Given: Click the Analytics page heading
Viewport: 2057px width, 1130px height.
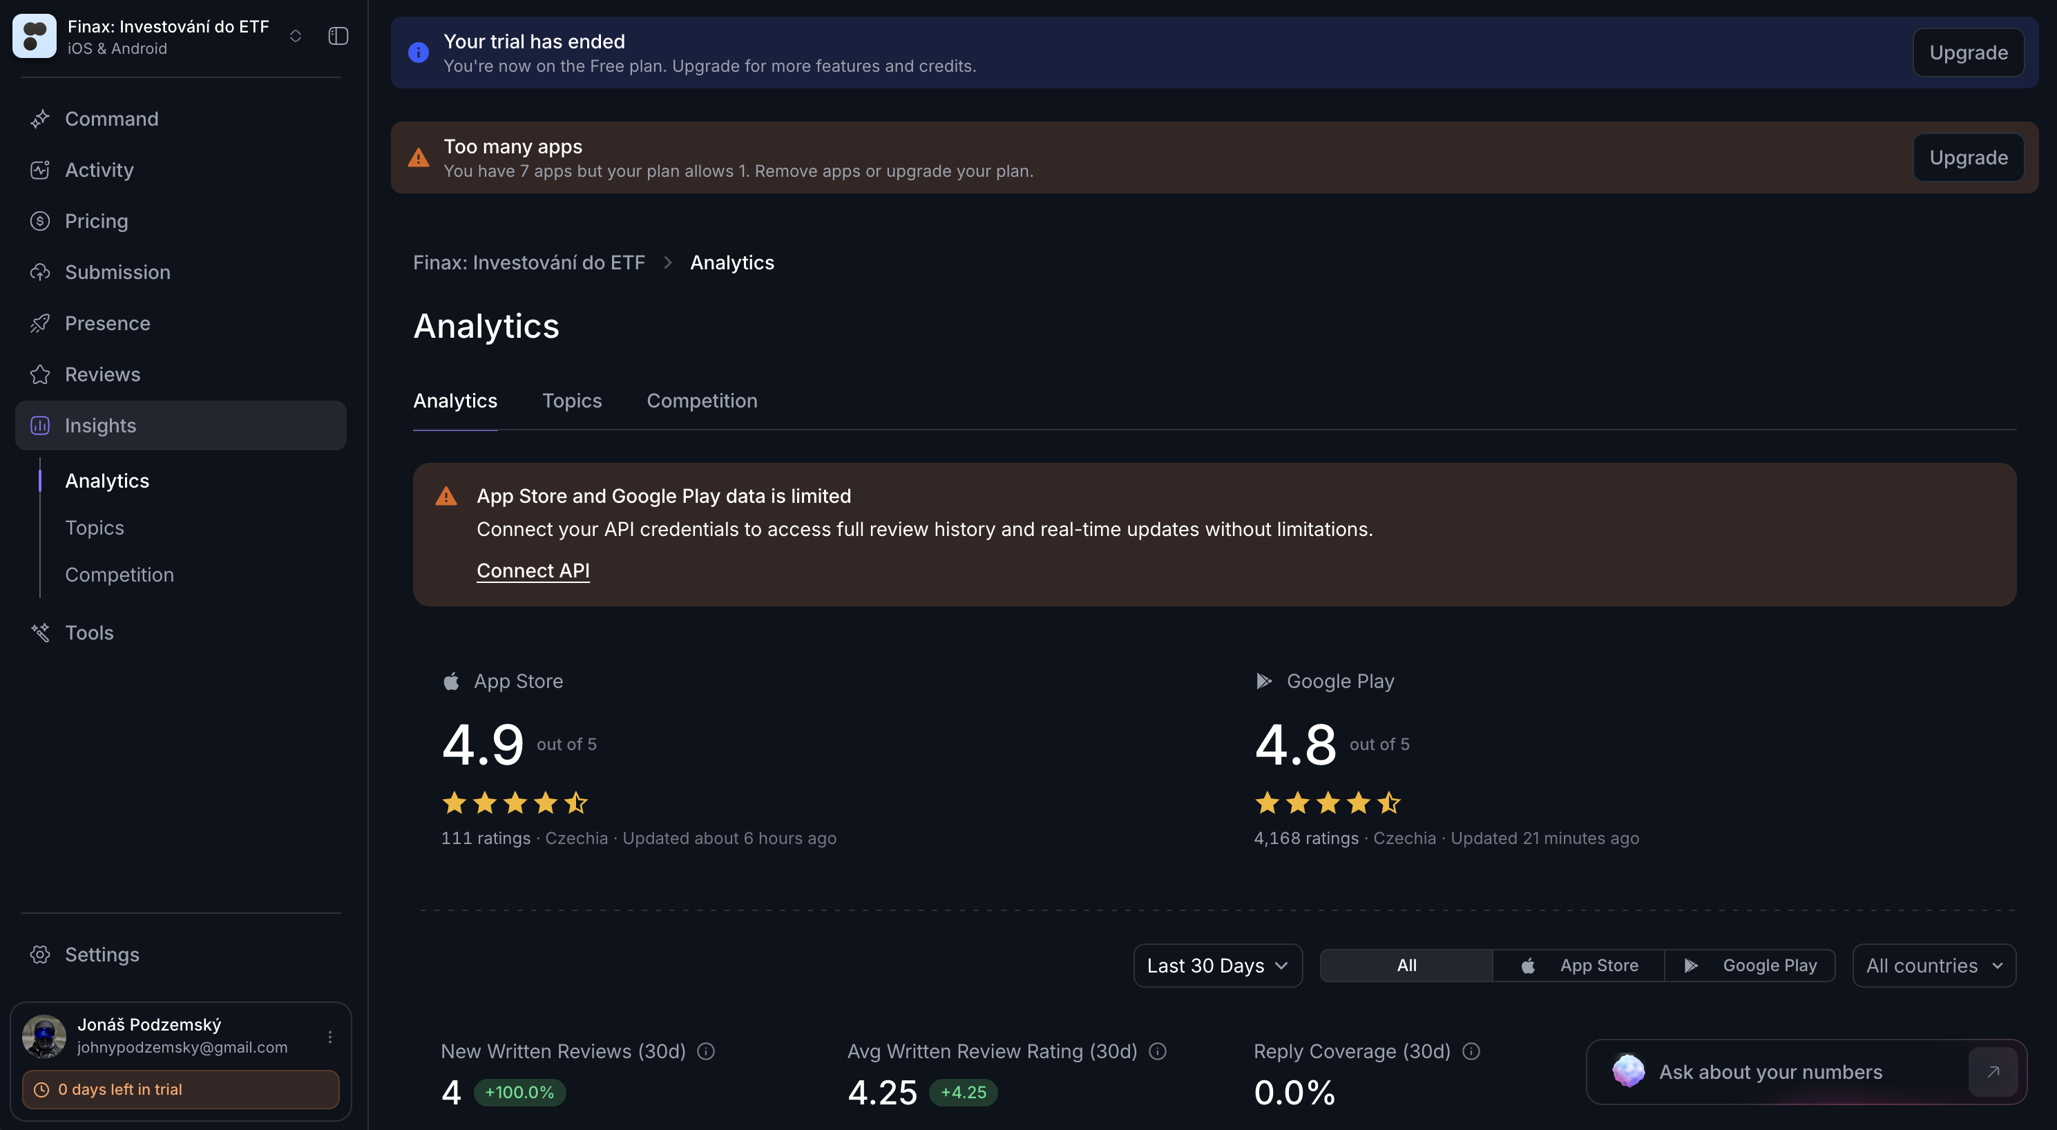Looking at the screenshot, I should pos(486,326).
